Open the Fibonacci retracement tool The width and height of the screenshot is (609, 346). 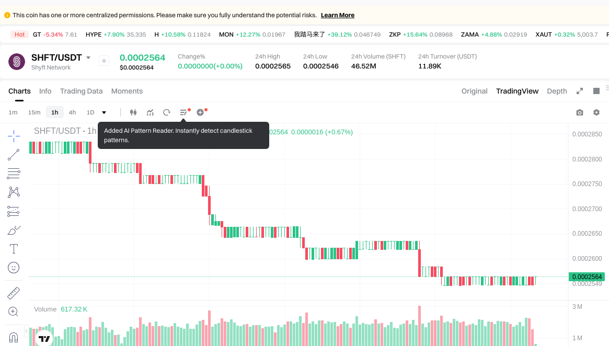[x=14, y=174]
